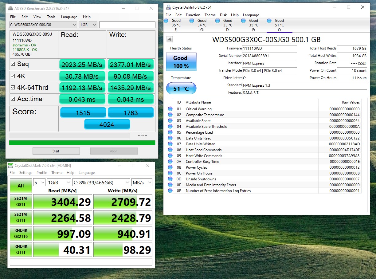Click the empty text field in AS SSD toolbar
This screenshot has width=376, height=279.
(x=127, y=25)
